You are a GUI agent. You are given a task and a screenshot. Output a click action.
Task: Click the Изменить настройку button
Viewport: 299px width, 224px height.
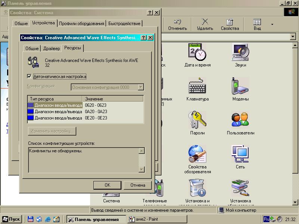click(x=52, y=131)
